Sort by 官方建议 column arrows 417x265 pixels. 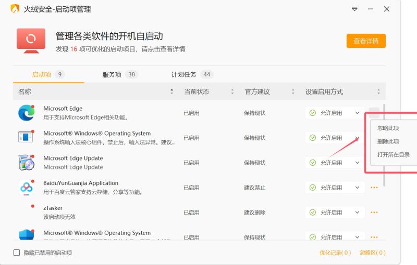[x=293, y=91]
